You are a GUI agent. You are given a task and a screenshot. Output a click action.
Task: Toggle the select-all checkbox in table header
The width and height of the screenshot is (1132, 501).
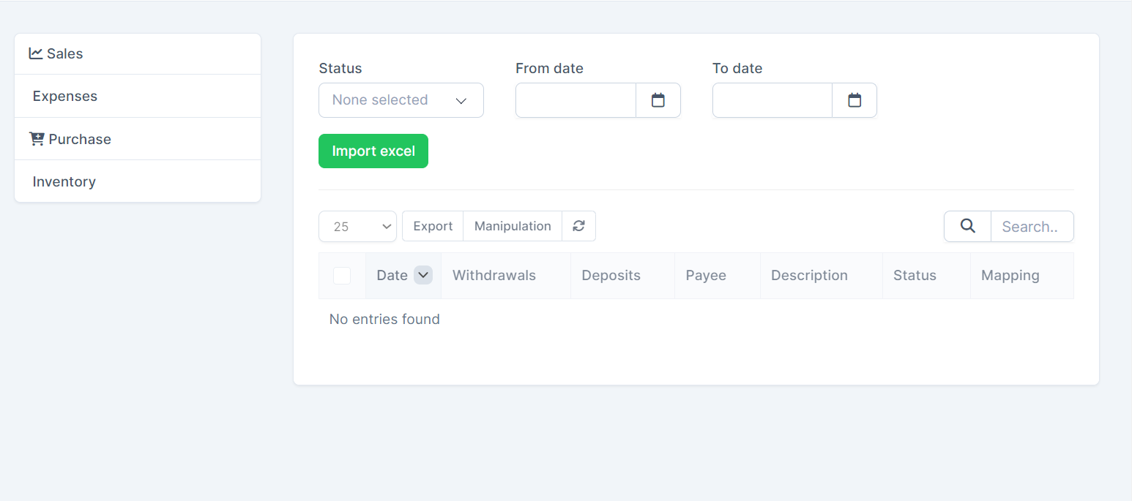coord(342,276)
